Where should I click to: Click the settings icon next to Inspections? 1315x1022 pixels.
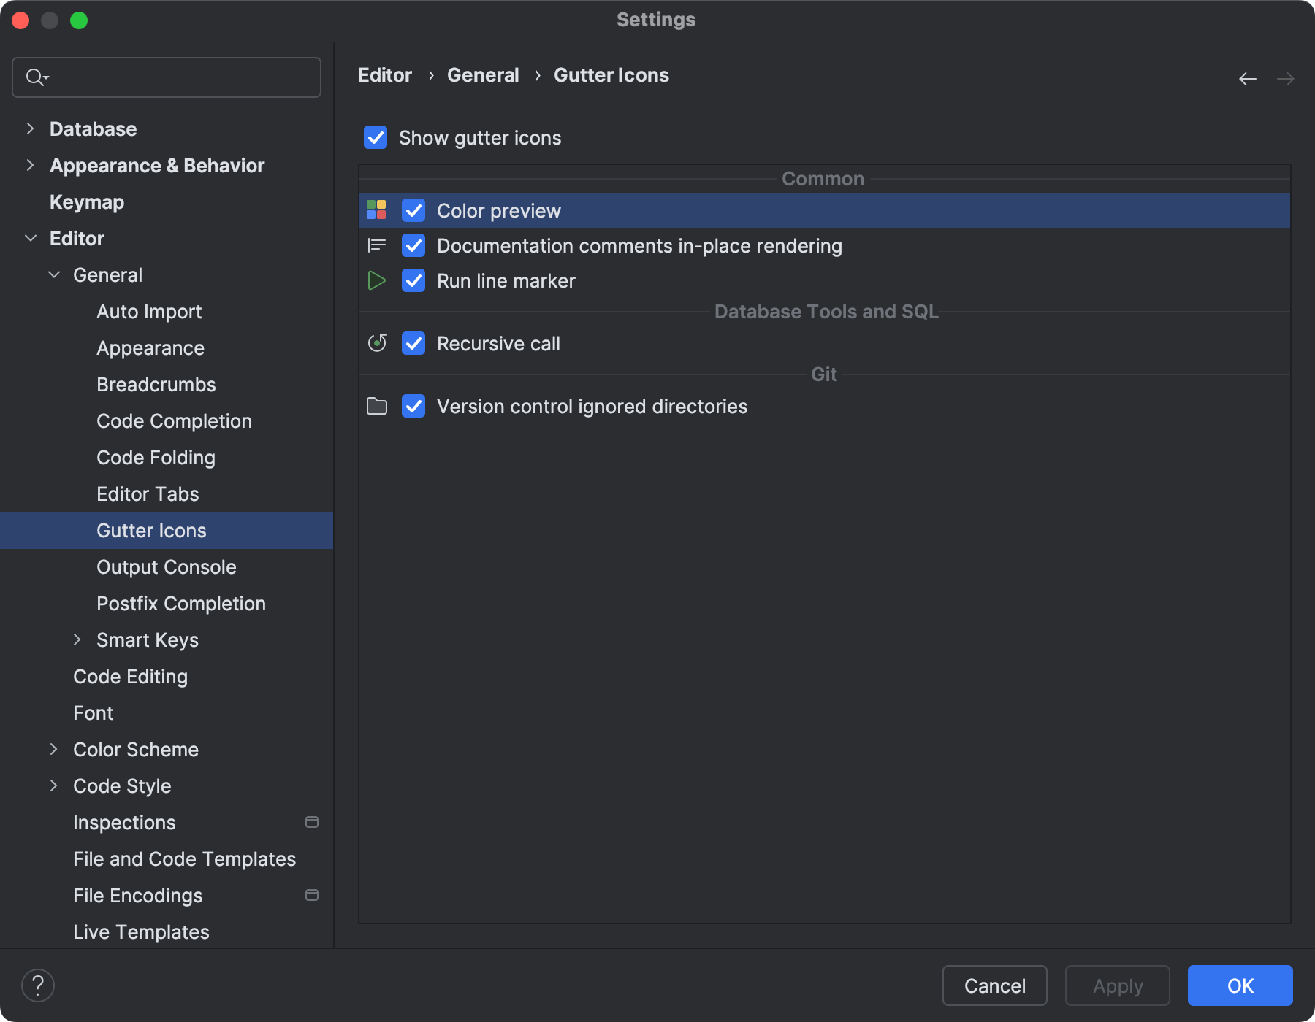tap(312, 822)
